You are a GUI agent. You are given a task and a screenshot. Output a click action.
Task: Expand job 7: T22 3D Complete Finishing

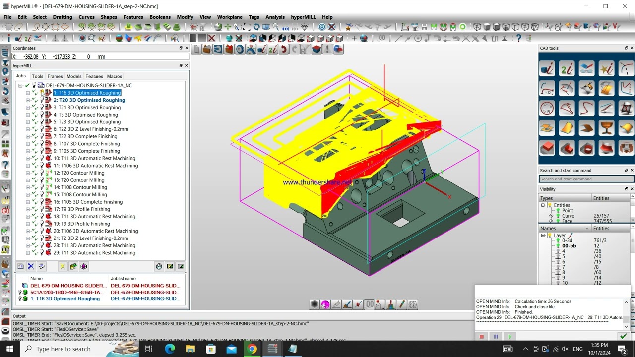click(28, 136)
